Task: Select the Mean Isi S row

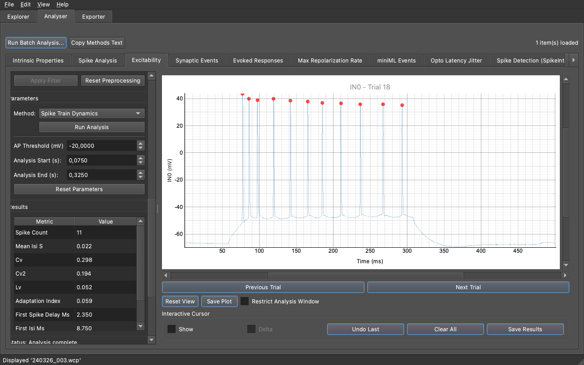Action: coord(75,246)
